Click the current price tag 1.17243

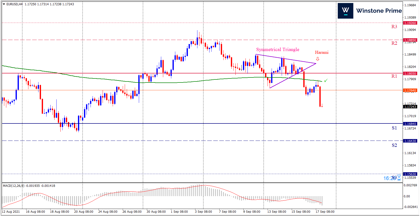point(410,107)
